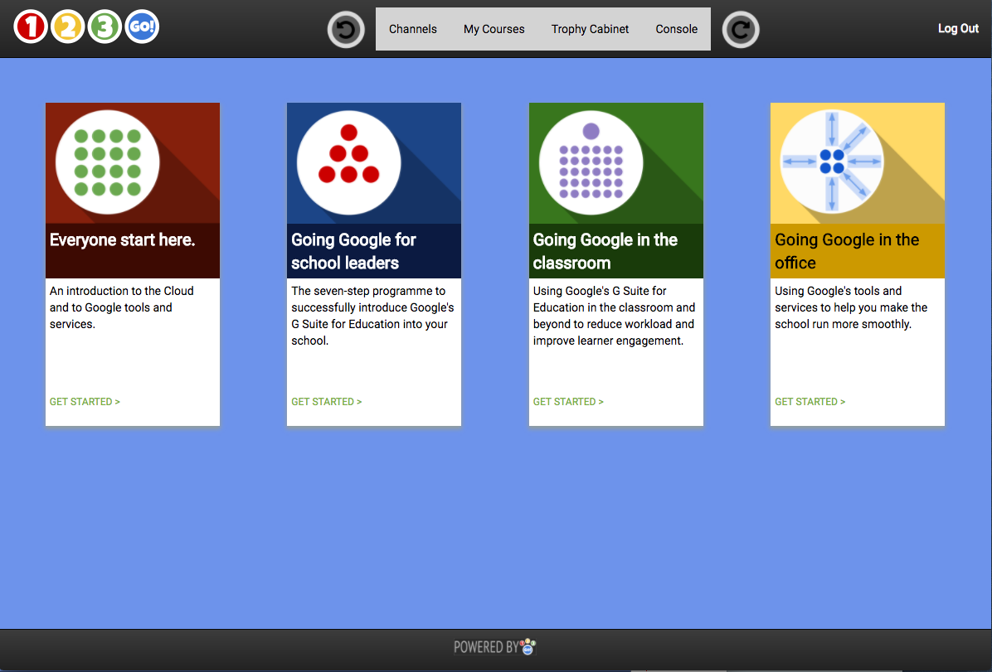The height and width of the screenshot is (672, 992).
Task: Click the 'An introduction to the Cloud' description
Action: [x=121, y=307]
